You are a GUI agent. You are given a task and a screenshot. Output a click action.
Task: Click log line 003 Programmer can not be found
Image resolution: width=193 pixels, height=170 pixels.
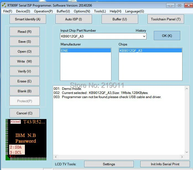click(108, 97)
